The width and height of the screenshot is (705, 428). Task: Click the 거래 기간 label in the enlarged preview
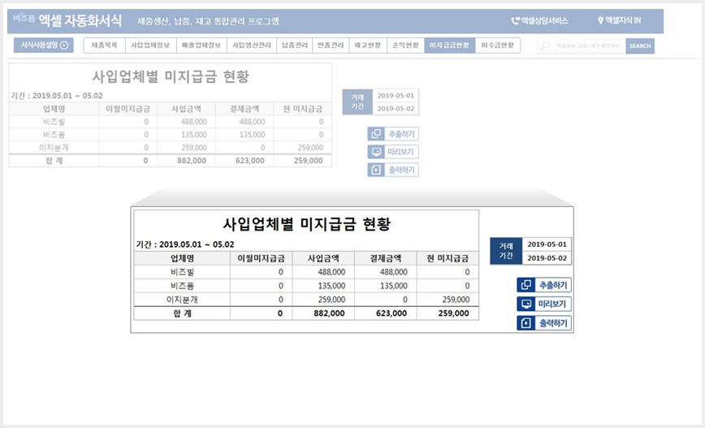506,251
